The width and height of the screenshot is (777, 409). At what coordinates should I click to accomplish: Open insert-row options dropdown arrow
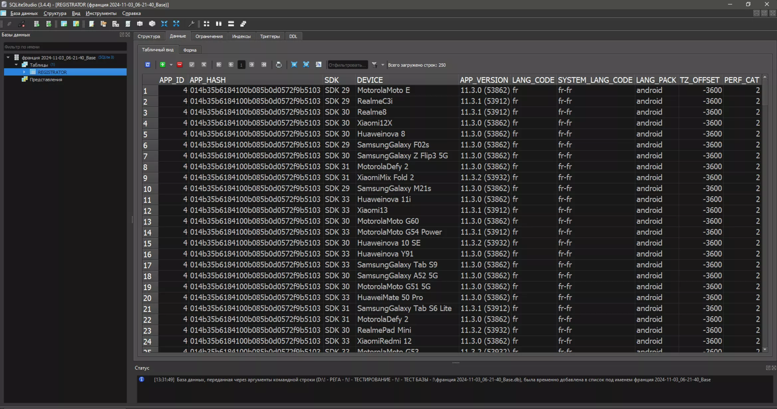point(171,65)
